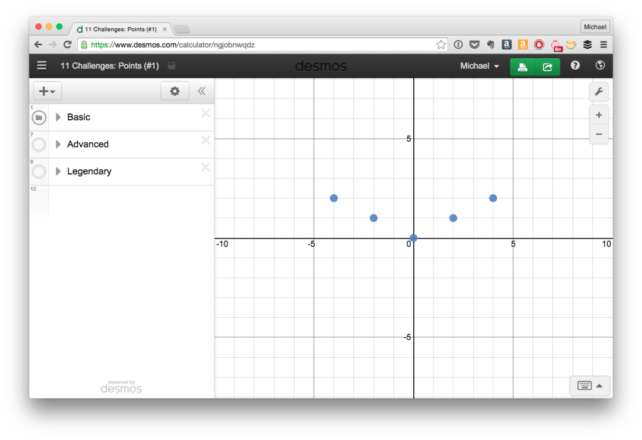Click the browser address bar

click(257, 45)
